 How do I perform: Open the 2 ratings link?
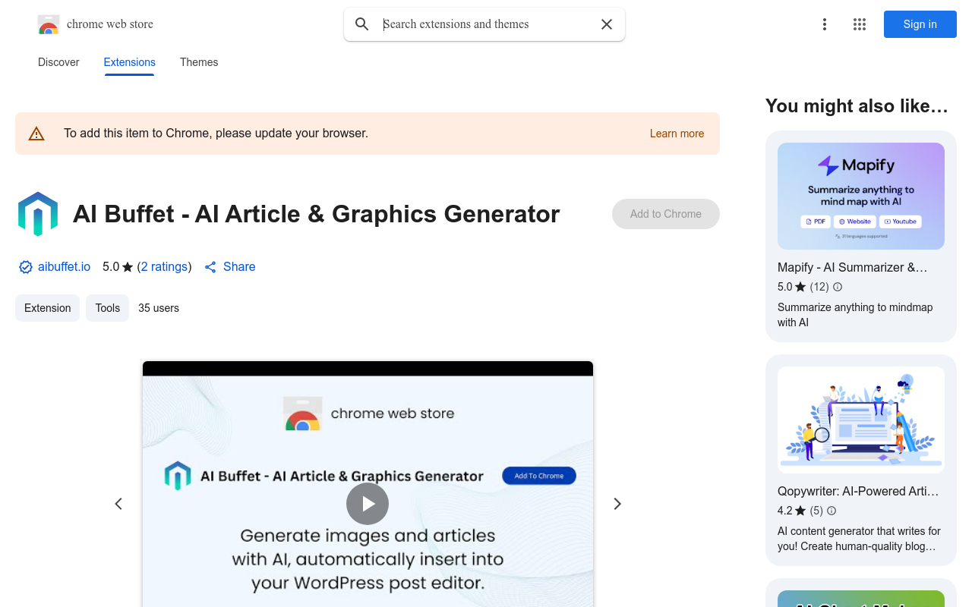coord(164,267)
